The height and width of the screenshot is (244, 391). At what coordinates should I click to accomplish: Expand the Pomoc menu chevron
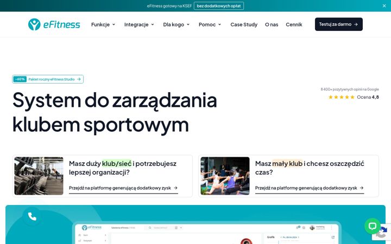[x=220, y=24]
